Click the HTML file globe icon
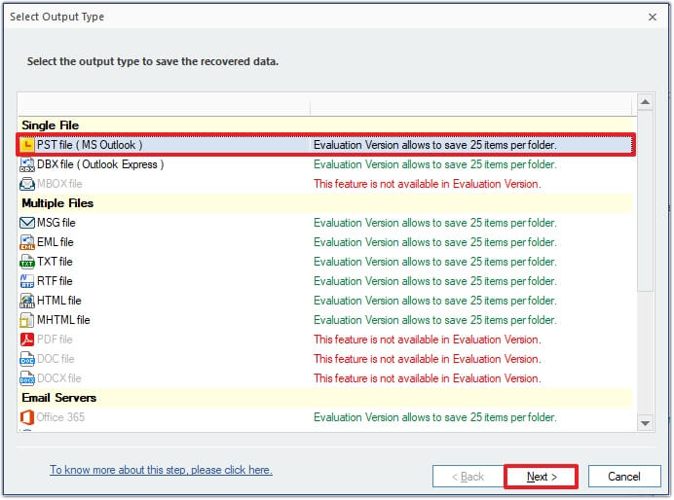674x500 pixels. [x=27, y=301]
